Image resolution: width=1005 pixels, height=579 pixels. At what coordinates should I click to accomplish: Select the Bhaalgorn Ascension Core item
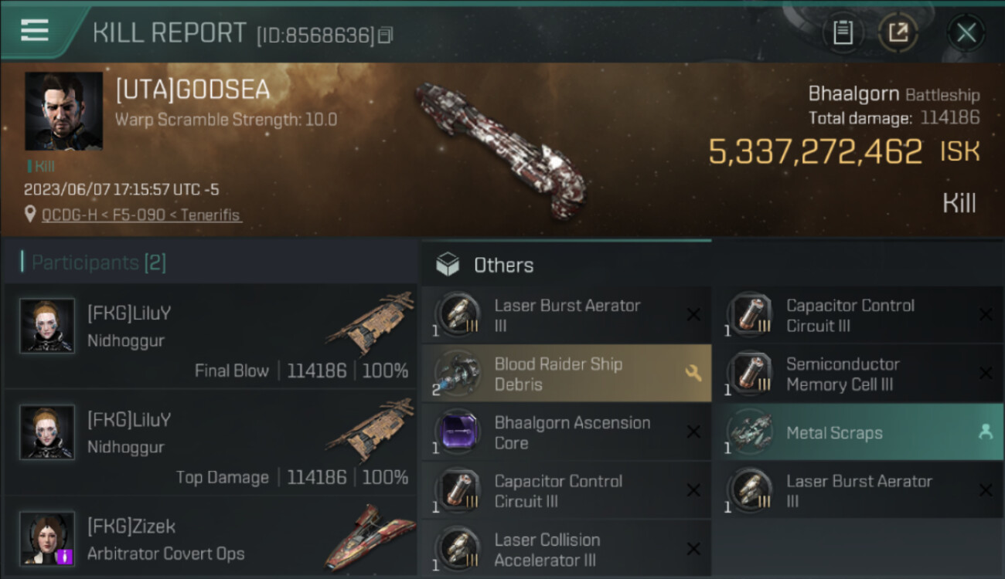pos(572,432)
